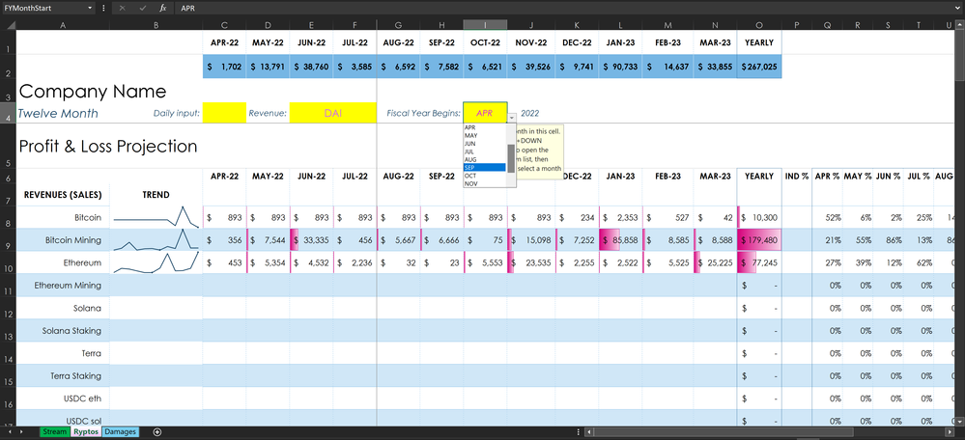Open the Name Box dropdown arrow
Viewport: 965px width, 440px height.
point(90,8)
